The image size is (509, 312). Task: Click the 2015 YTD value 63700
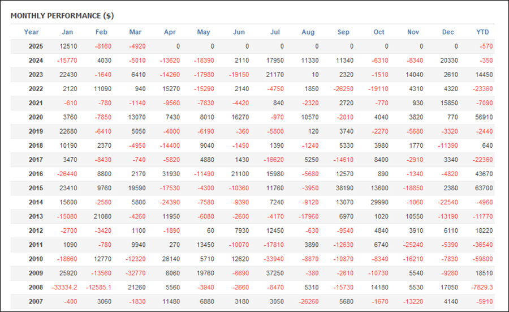click(x=484, y=188)
